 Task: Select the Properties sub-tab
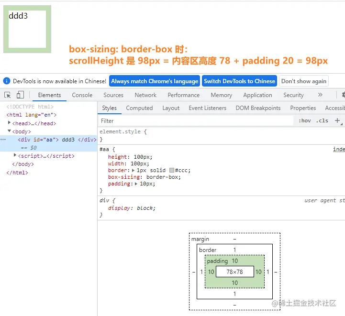point(303,108)
